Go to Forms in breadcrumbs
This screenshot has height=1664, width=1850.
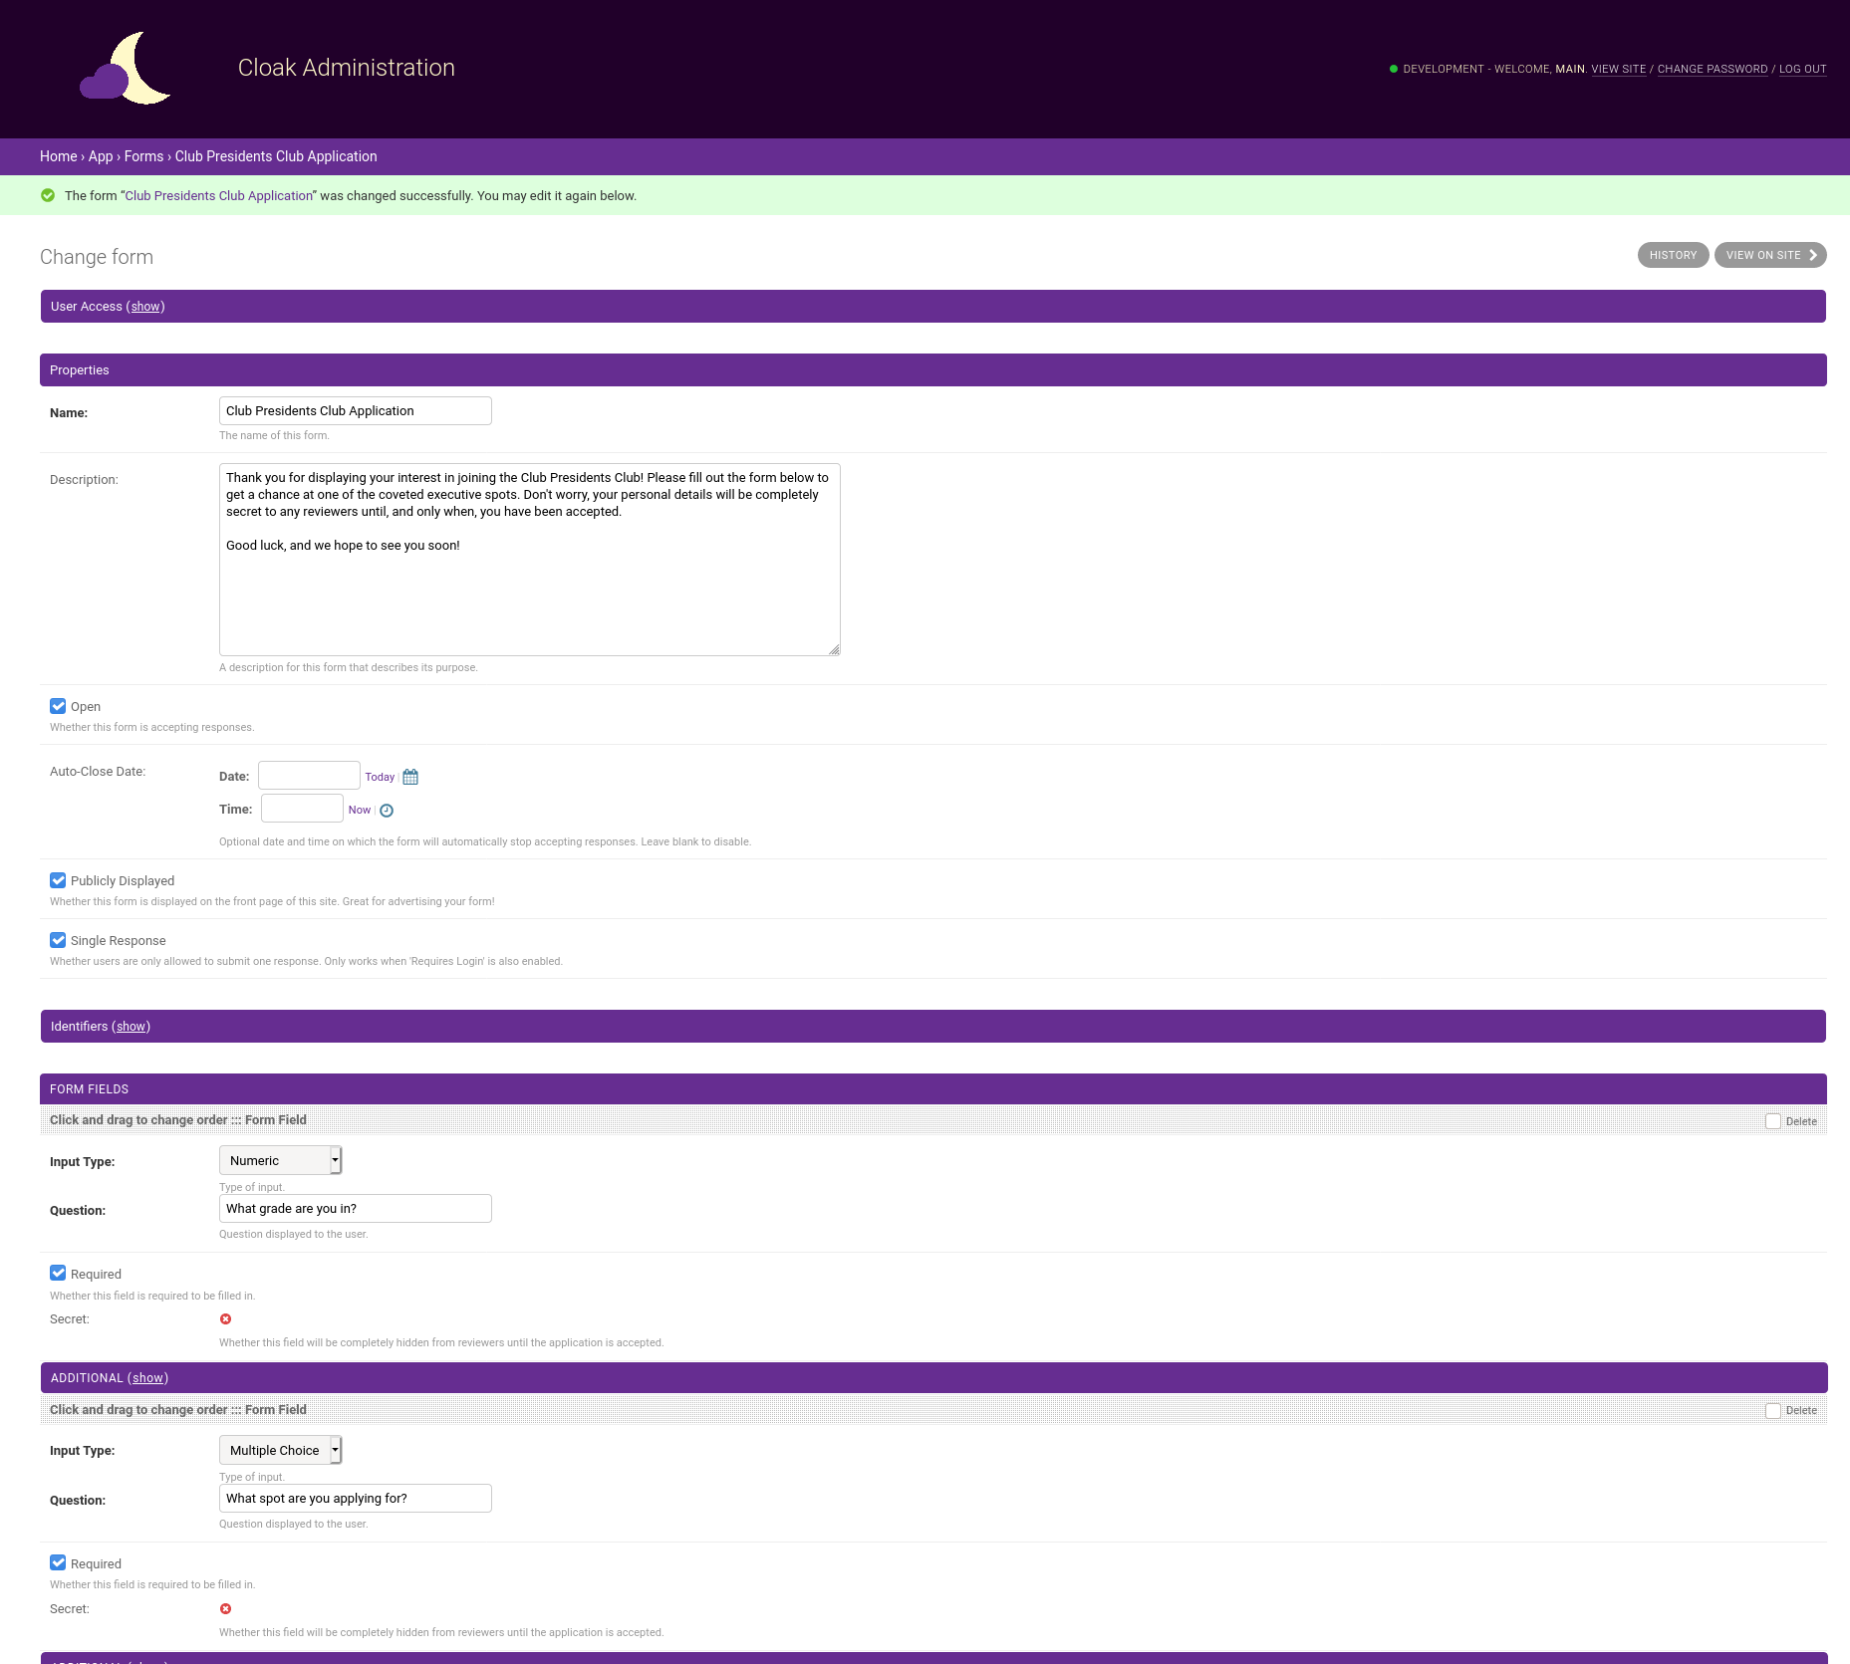click(x=143, y=156)
